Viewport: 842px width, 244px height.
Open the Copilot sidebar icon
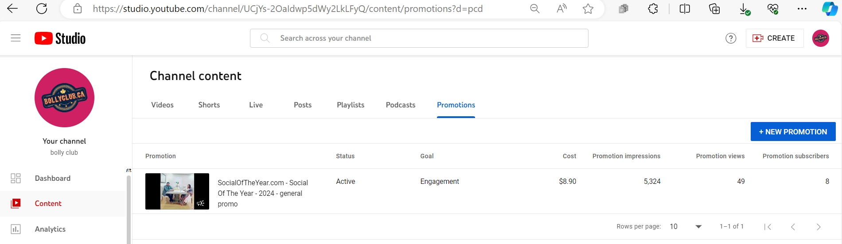pyautogui.click(x=829, y=9)
